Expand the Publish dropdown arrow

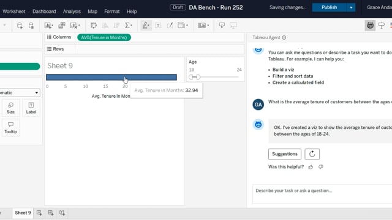tap(351, 7)
